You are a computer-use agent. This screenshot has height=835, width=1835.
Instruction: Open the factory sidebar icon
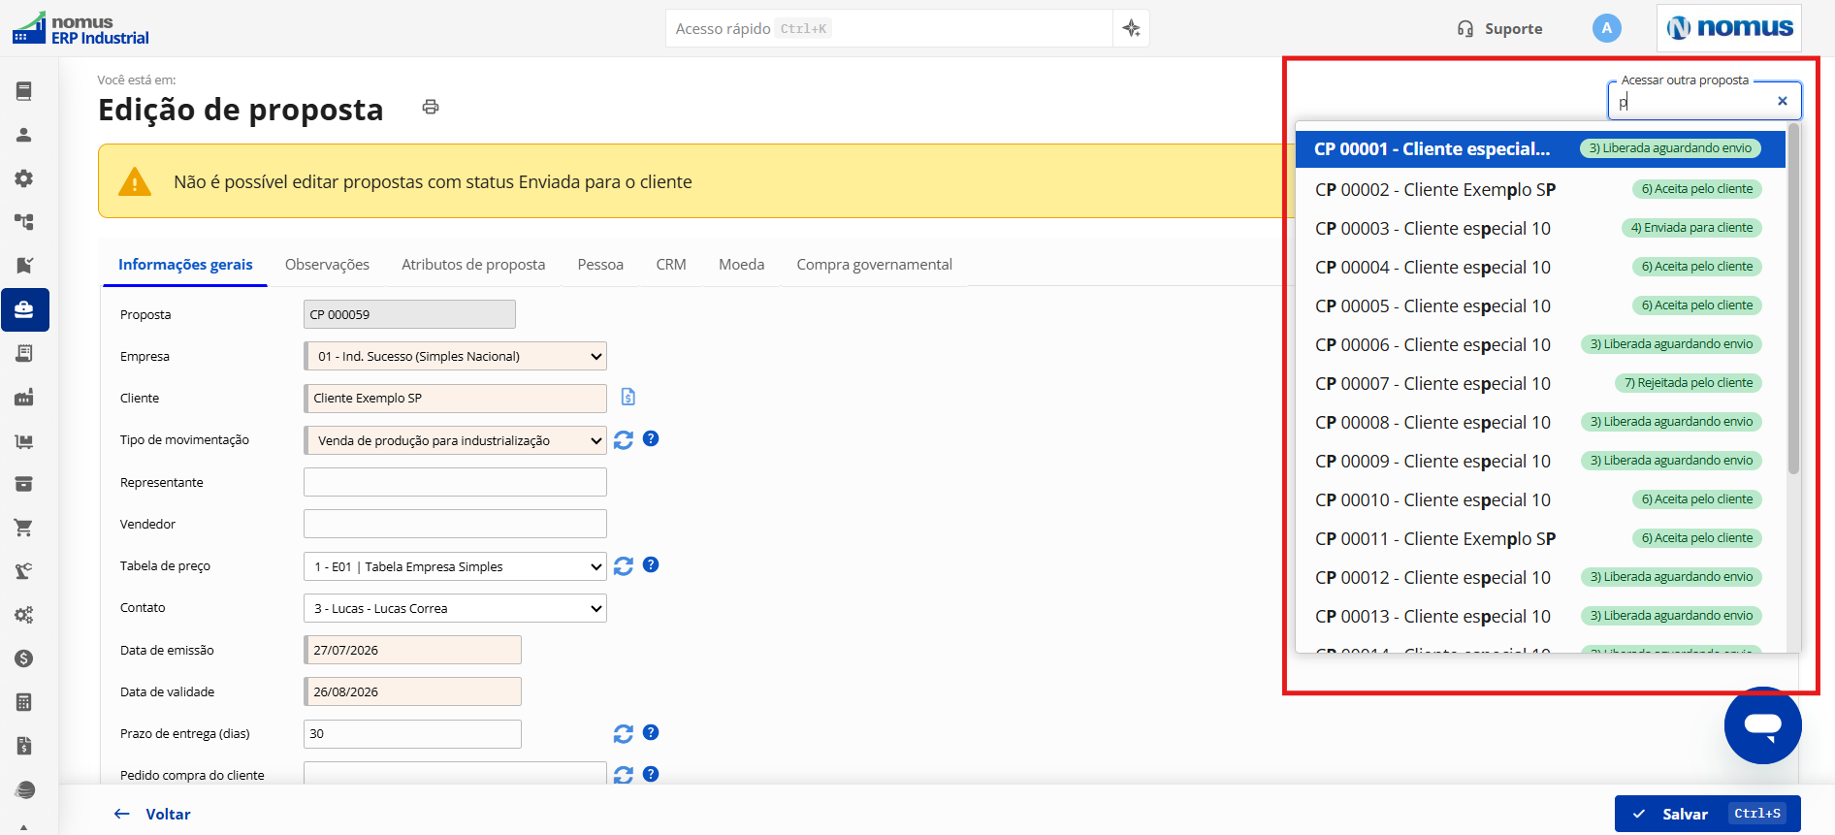[x=24, y=397]
